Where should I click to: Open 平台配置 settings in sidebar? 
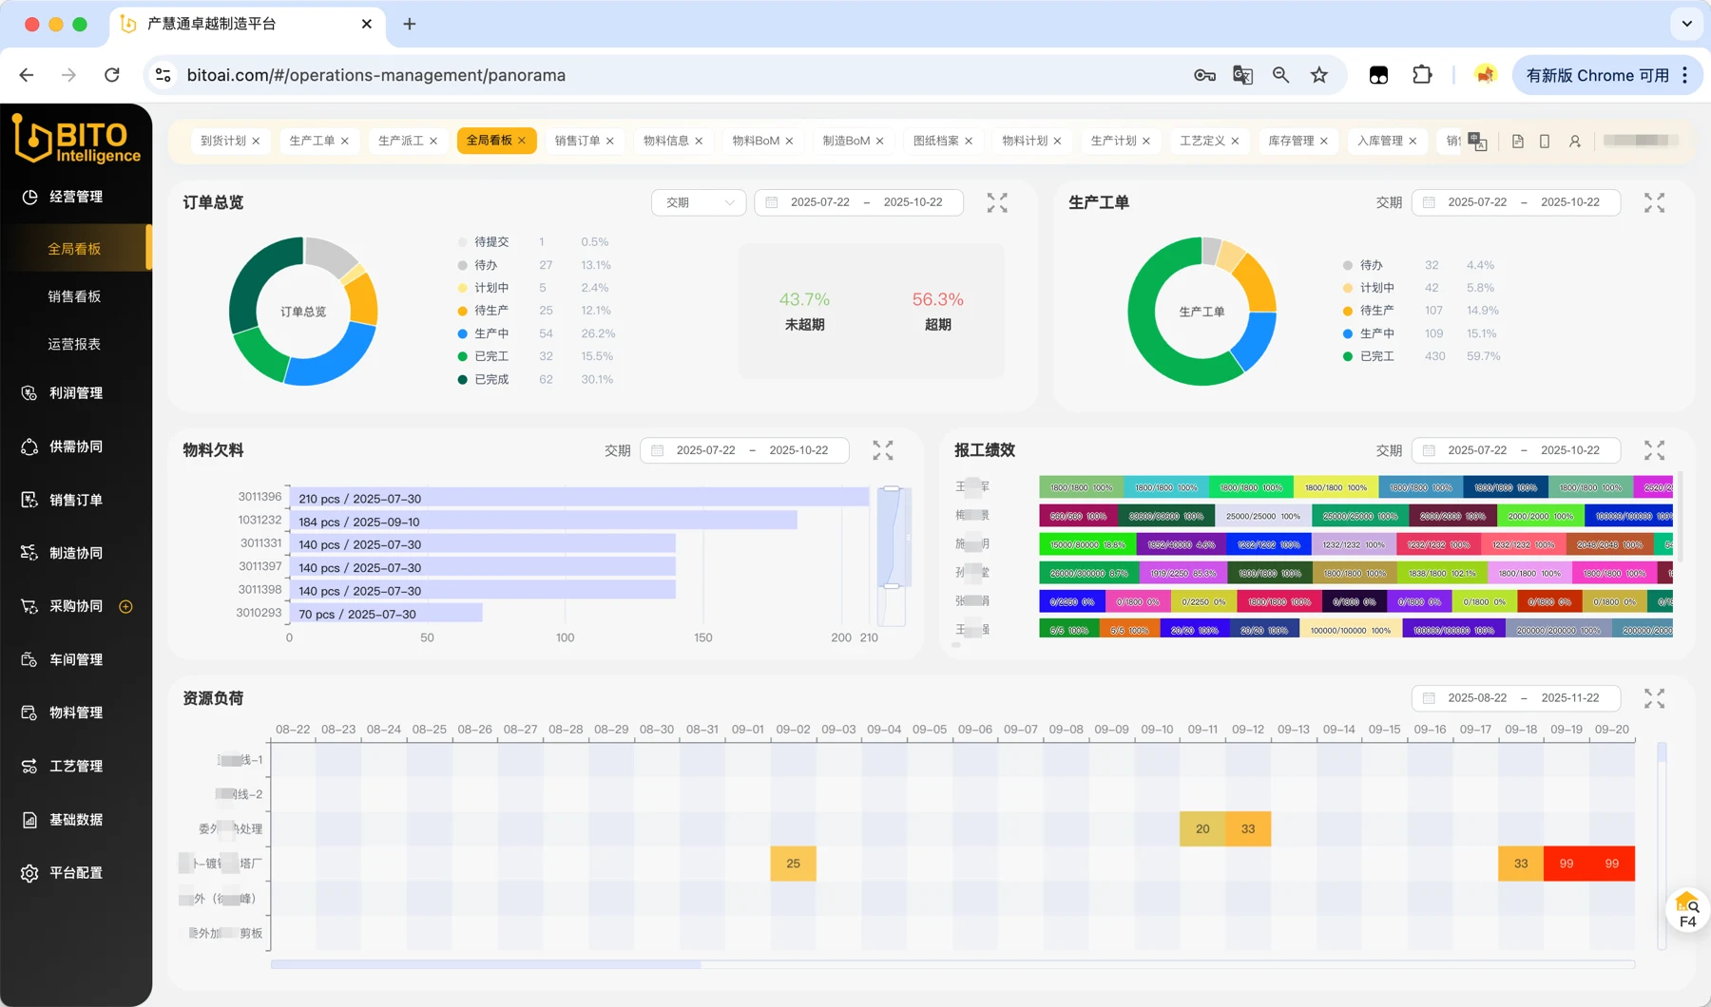click(x=76, y=872)
